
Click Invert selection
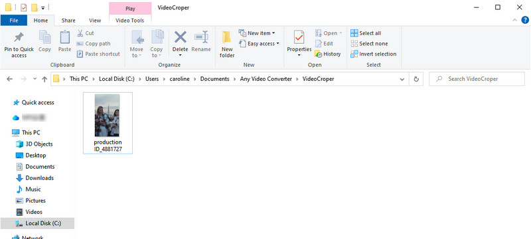point(374,54)
